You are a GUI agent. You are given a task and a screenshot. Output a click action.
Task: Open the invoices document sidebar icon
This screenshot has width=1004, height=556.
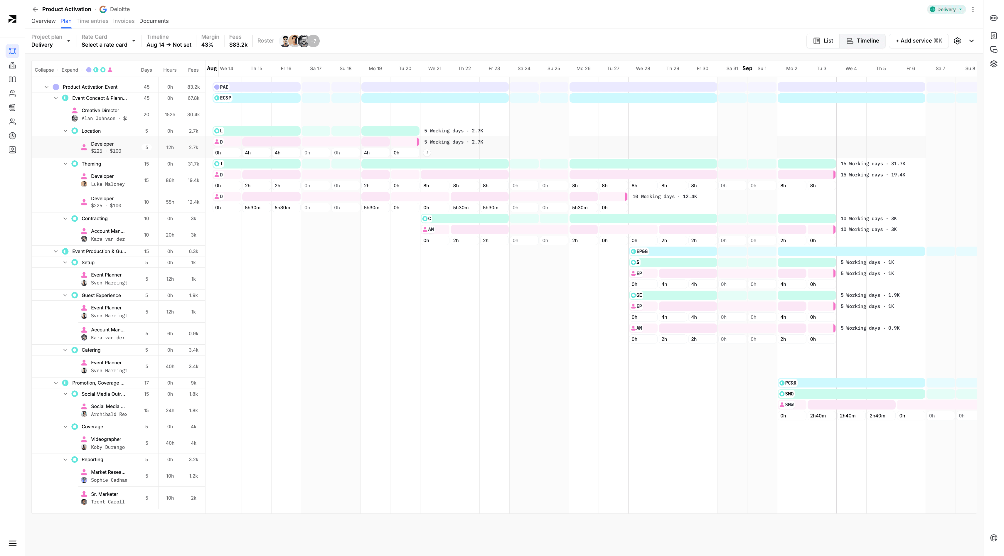[12, 107]
